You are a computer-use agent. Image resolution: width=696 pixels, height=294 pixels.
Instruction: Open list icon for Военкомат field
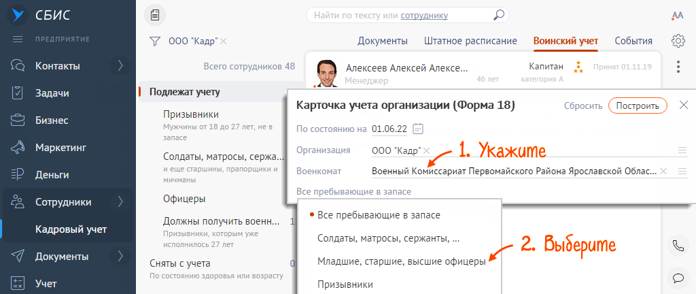[682, 171]
